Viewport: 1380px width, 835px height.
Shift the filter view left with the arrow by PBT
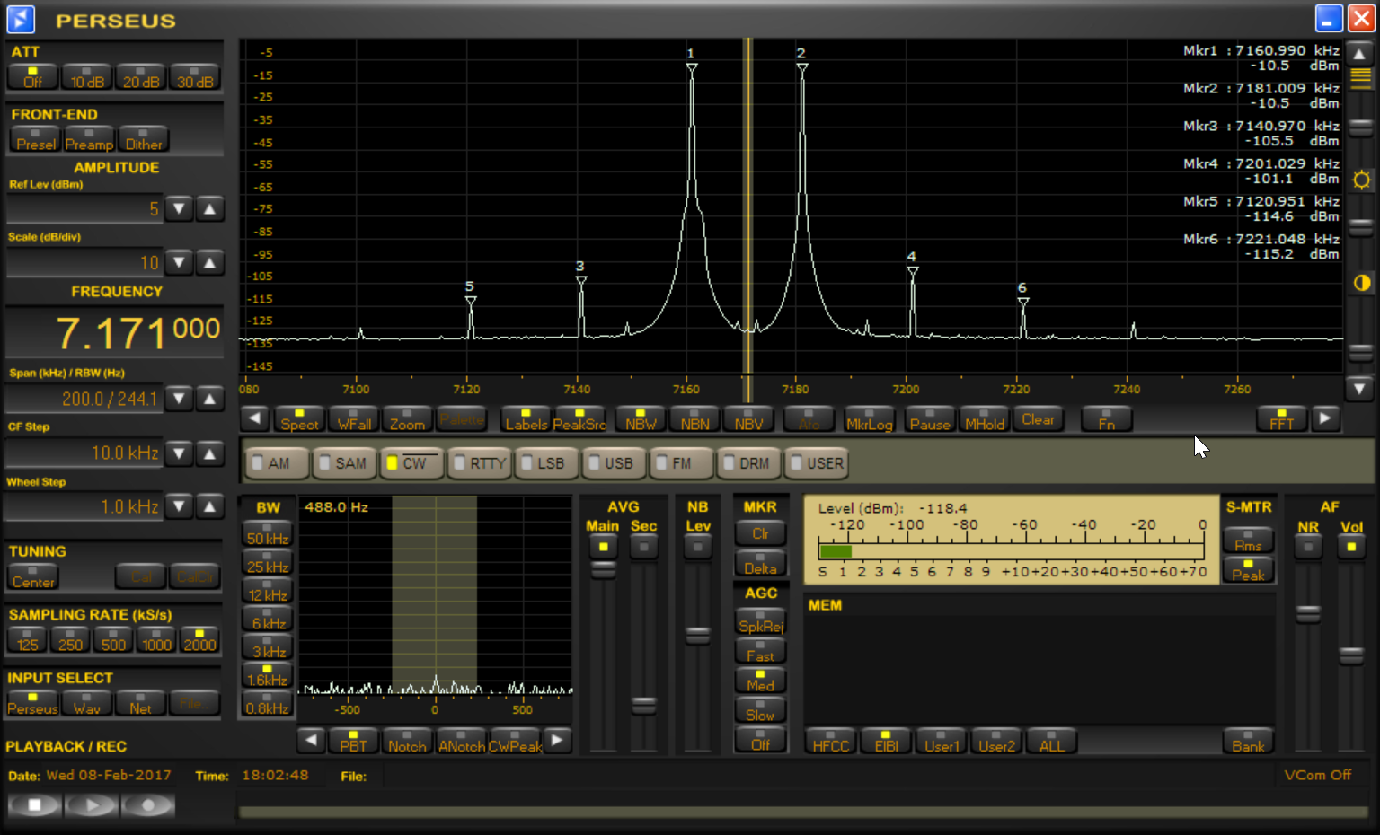point(312,741)
